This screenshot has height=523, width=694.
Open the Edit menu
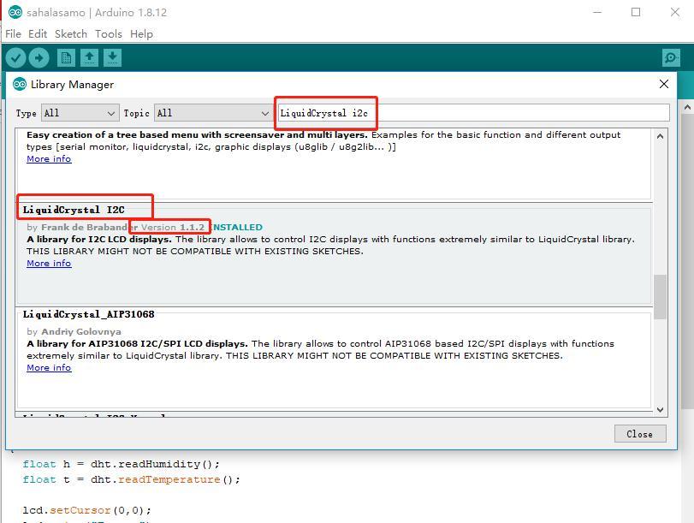pyautogui.click(x=38, y=34)
